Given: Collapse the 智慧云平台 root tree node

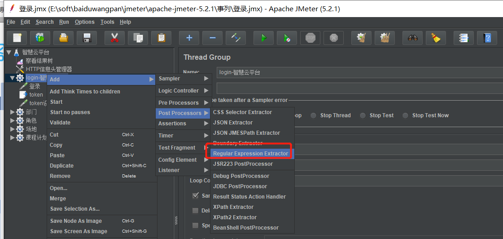Looking at the screenshot, I should 8,52.
